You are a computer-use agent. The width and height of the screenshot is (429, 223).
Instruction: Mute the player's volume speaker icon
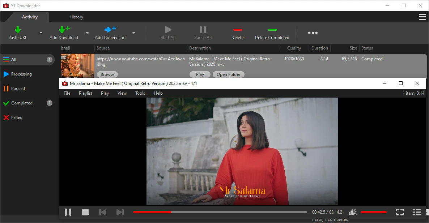(353, 212)
